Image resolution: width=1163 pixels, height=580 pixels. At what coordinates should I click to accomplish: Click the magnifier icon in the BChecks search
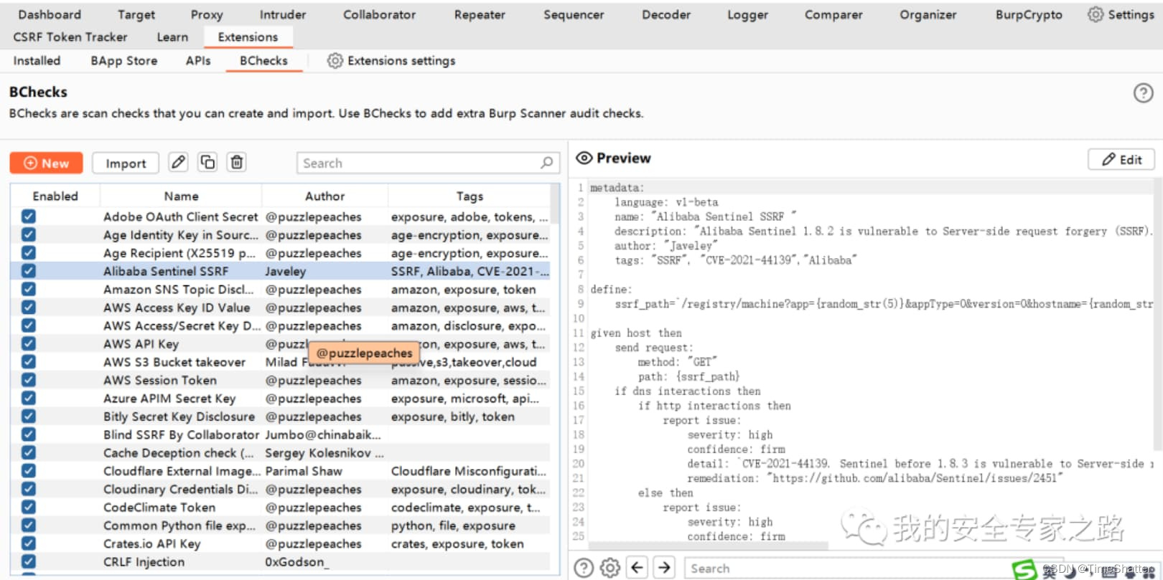[547, 163]
